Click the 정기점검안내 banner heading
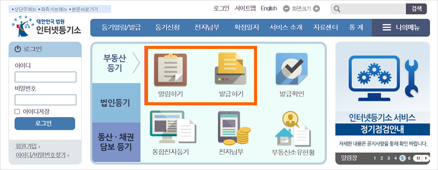 [383, 130]
